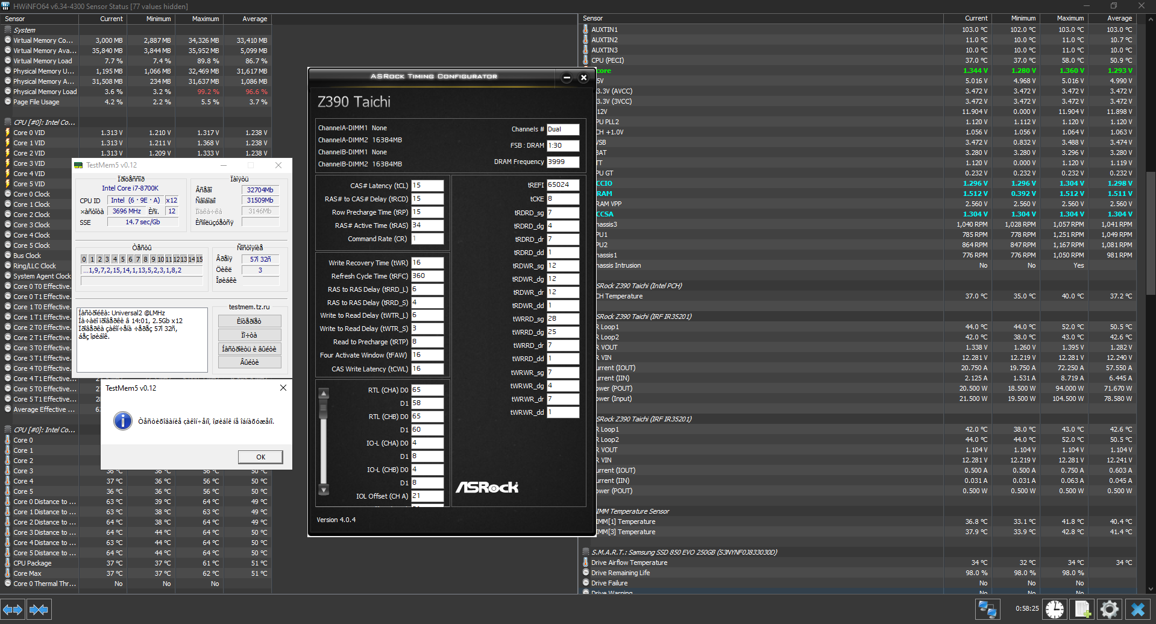Click the blue info icon in TestMem5 dialog

tap(123, 421)
